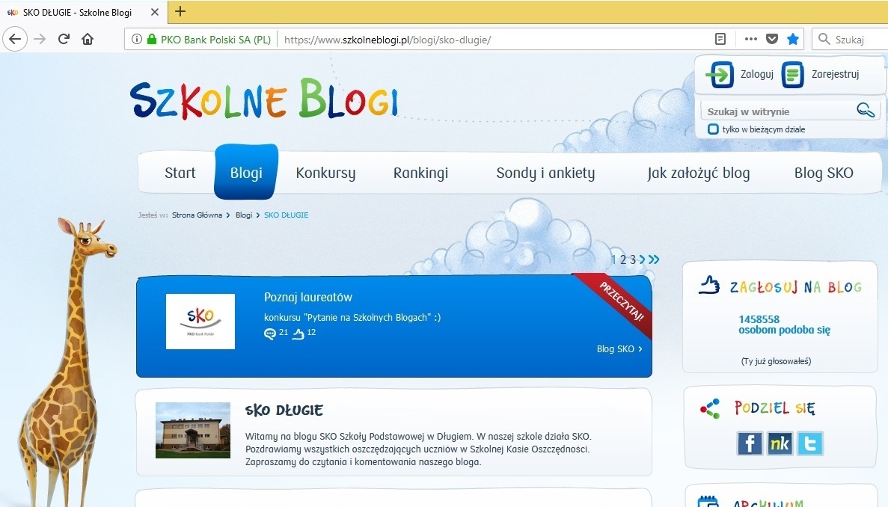
Task: Open the Blog SKO menu item
Action: click(824, 173)
